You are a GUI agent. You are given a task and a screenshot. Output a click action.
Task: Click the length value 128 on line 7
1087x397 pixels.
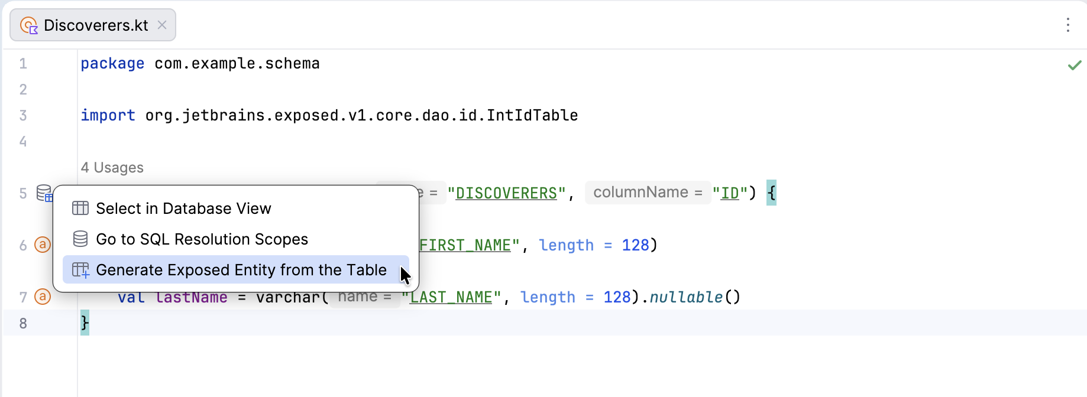pyautogui.click(x=617, y=297)
